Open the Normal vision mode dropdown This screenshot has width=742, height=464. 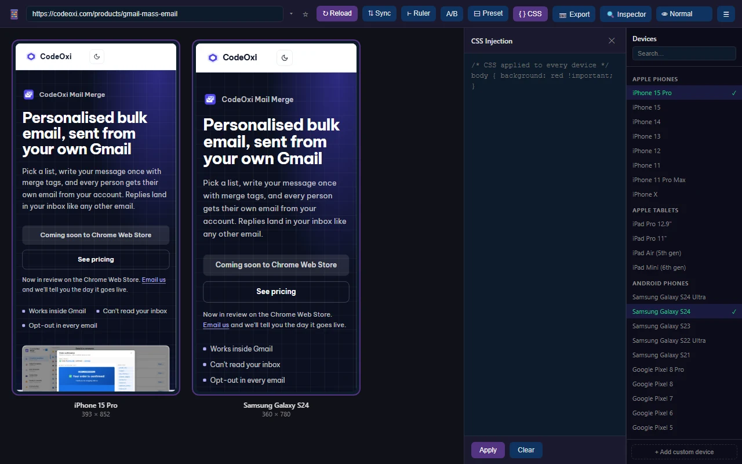(x=684, y=14)
